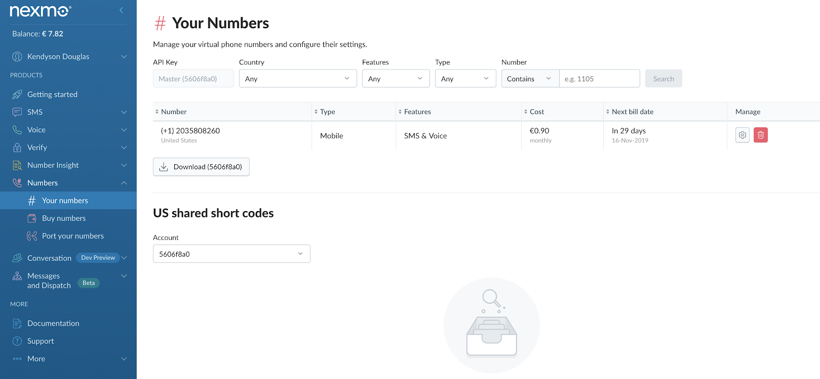Open the Type filter dropdown

(465, 78)
